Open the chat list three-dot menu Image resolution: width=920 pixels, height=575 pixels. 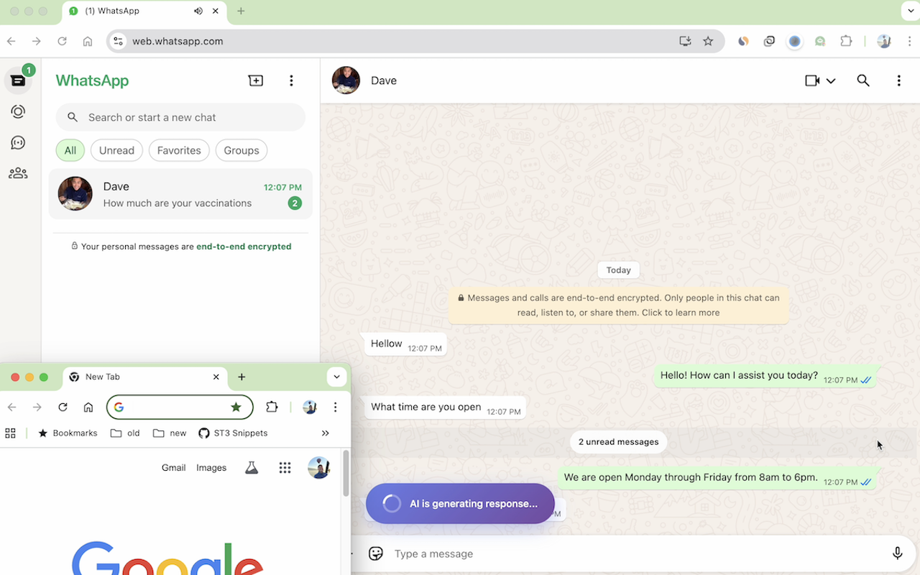[291, 80]
